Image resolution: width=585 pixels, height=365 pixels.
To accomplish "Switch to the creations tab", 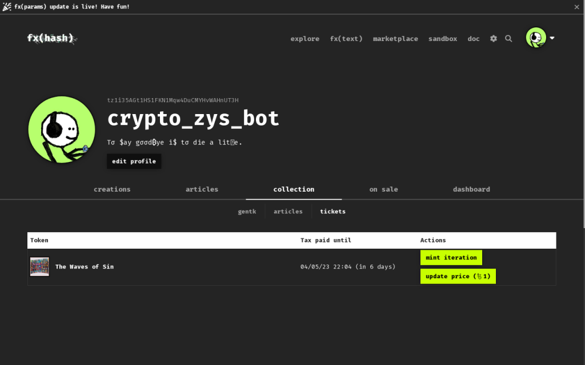I will pyautogui.click(x=112, y=189).
